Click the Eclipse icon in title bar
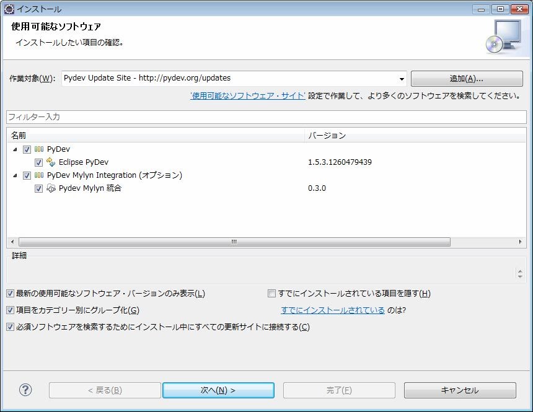This screenshot has width=533, height=412. [x=9, y=9]
